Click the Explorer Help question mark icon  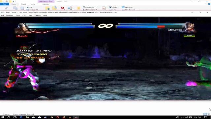point(209,4)
